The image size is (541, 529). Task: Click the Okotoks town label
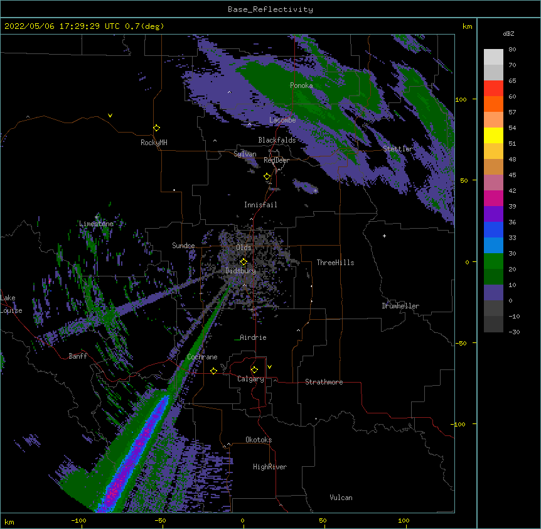(259, 440)
